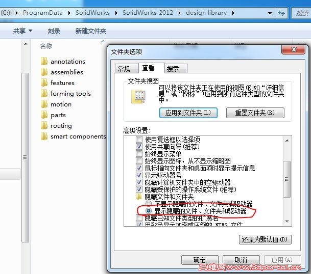Click the 高级设置 list scrollbar thumb
311x274 pixels.
(286, 179)
